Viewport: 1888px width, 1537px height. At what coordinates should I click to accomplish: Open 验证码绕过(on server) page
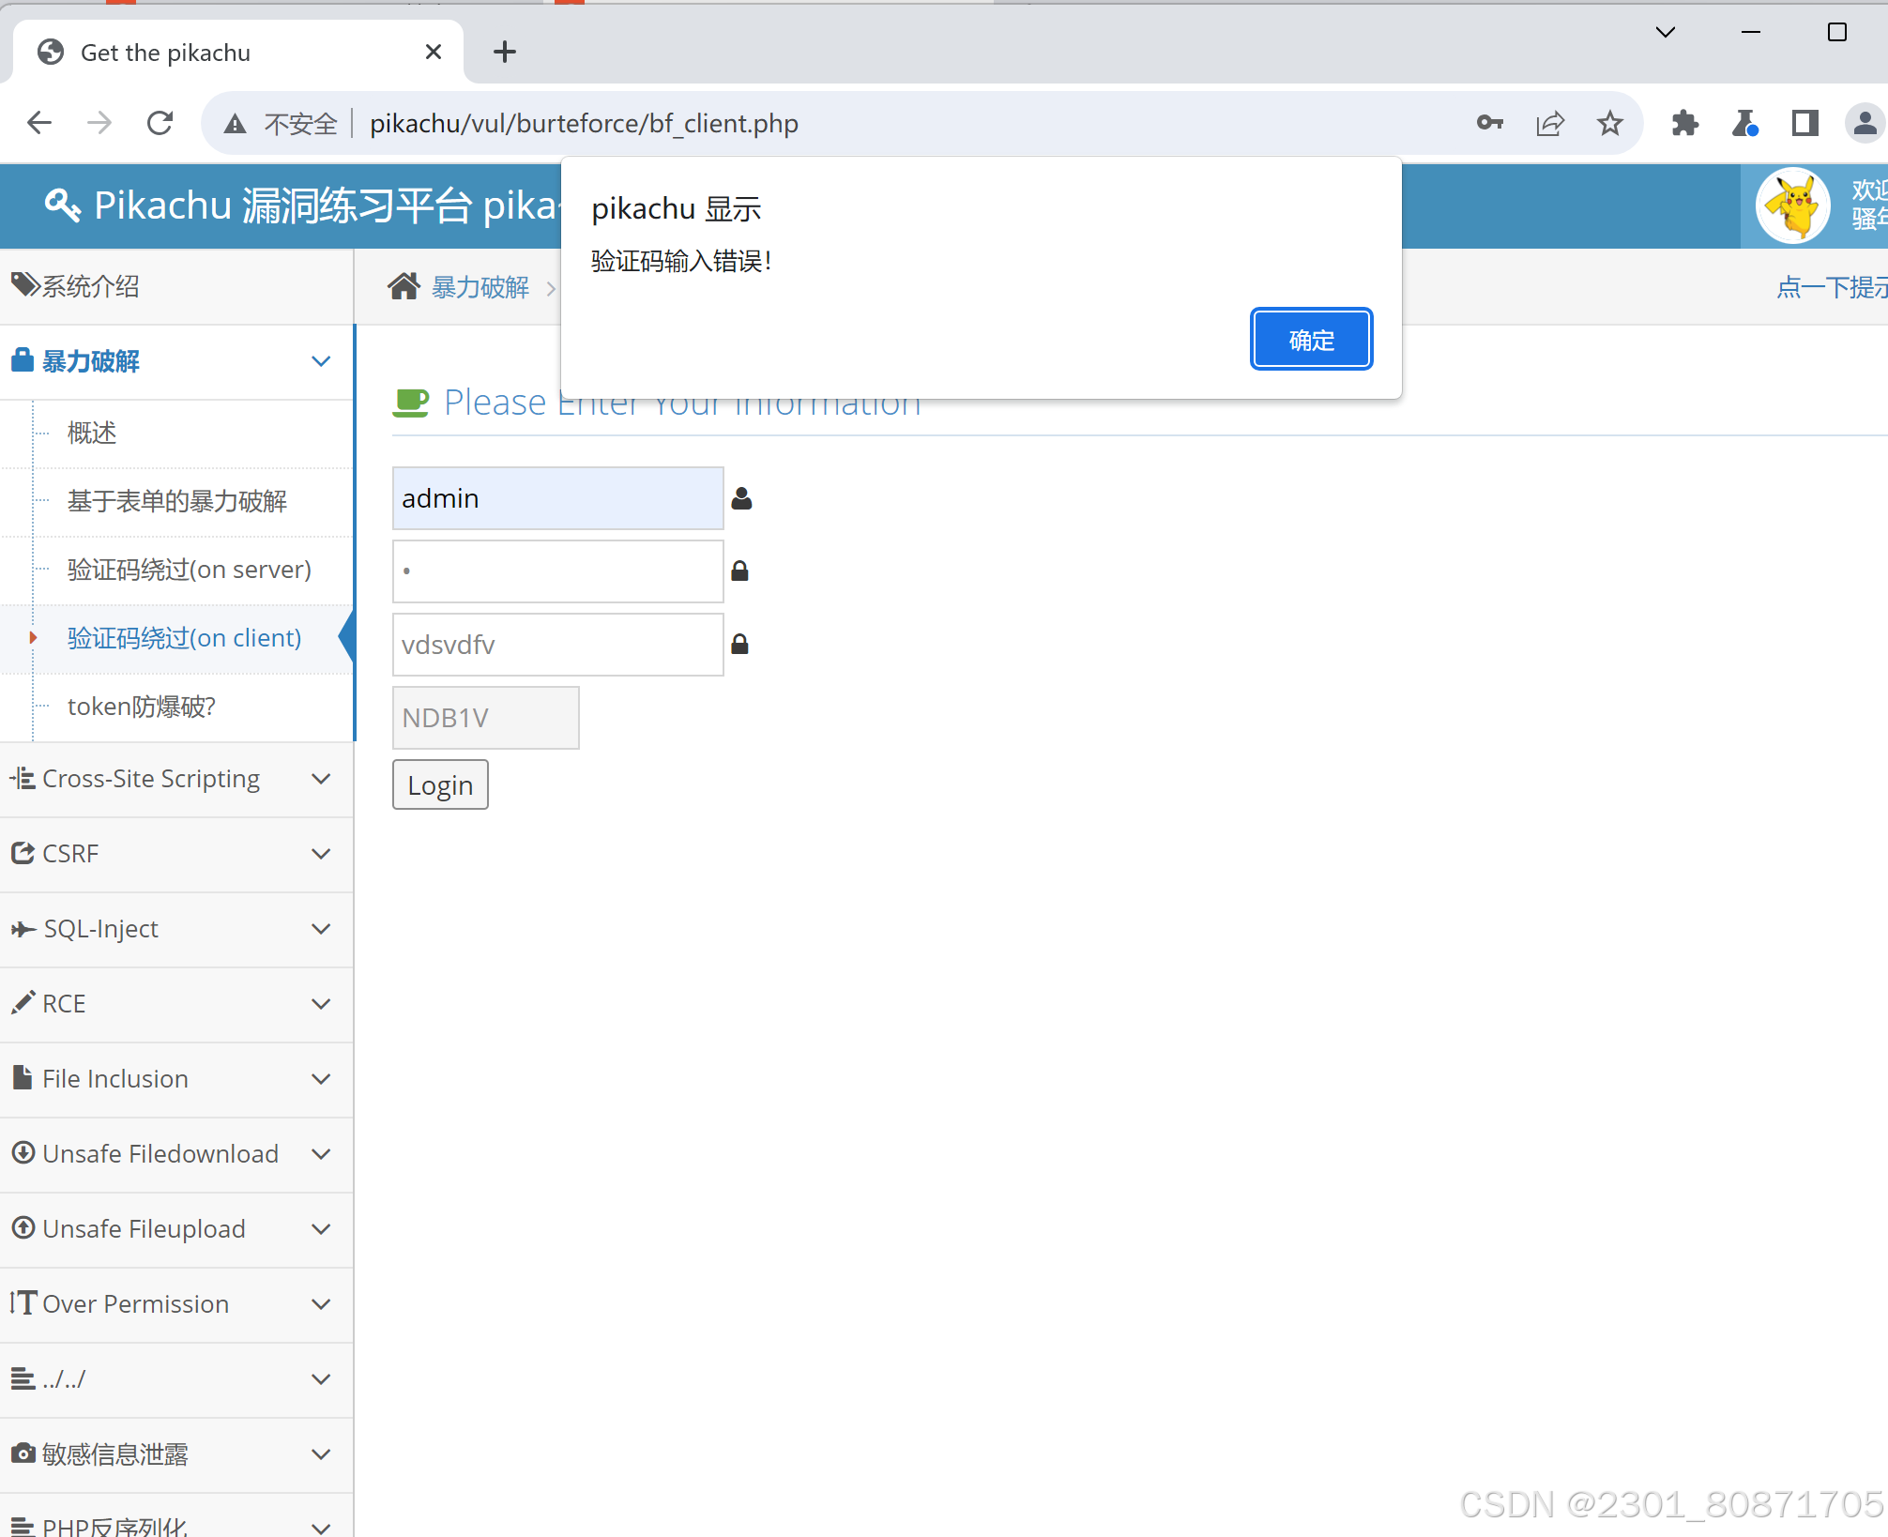tap(190, 570)
